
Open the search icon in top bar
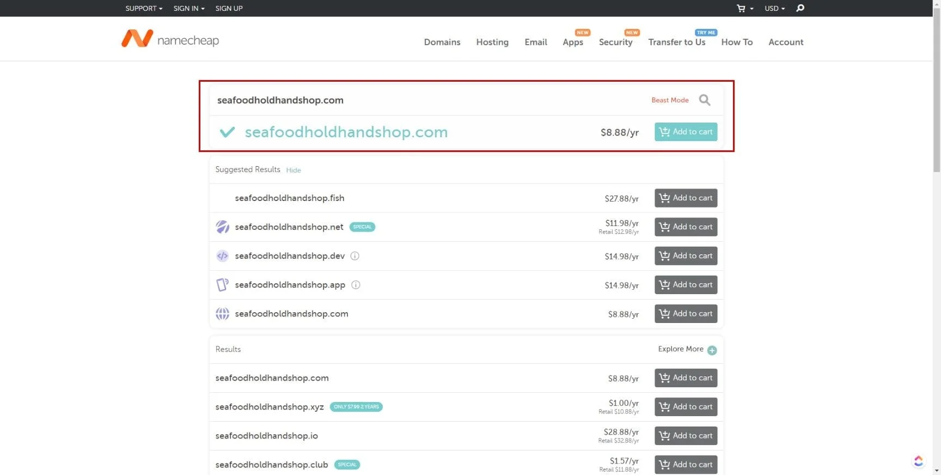click(x=800, y=8)
